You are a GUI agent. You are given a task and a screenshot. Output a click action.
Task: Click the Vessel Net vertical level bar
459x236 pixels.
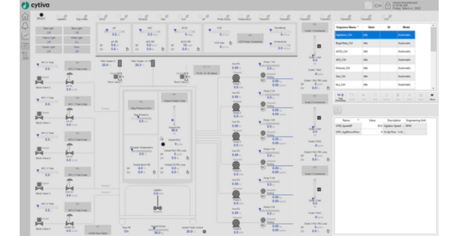tap(174, 115)
